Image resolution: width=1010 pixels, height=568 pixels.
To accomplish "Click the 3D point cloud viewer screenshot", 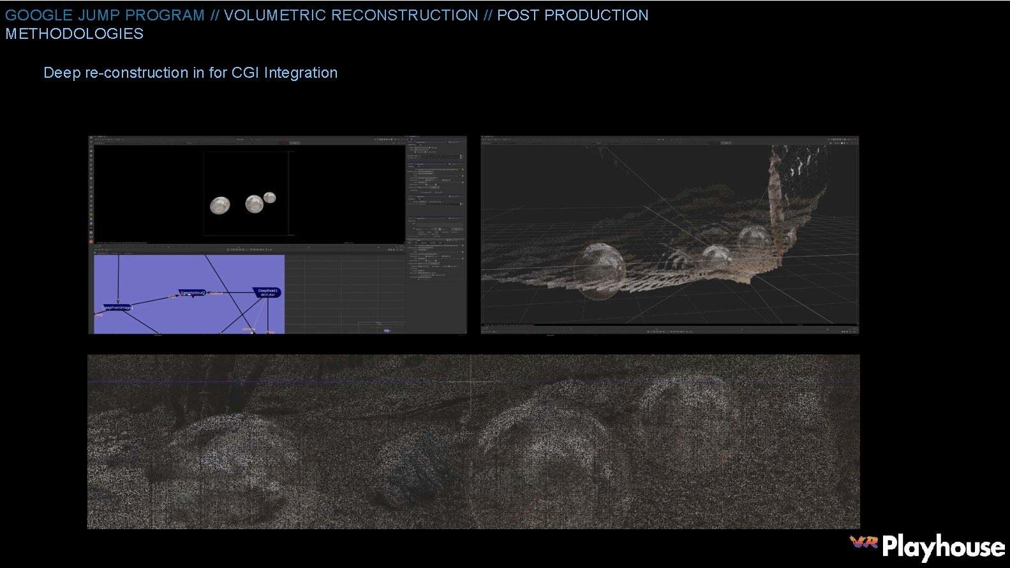I will point(670,235).
